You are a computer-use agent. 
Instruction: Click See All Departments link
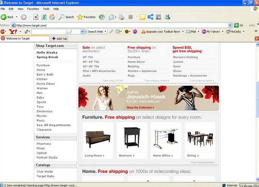pyautogui.click(x=54, y=125)
